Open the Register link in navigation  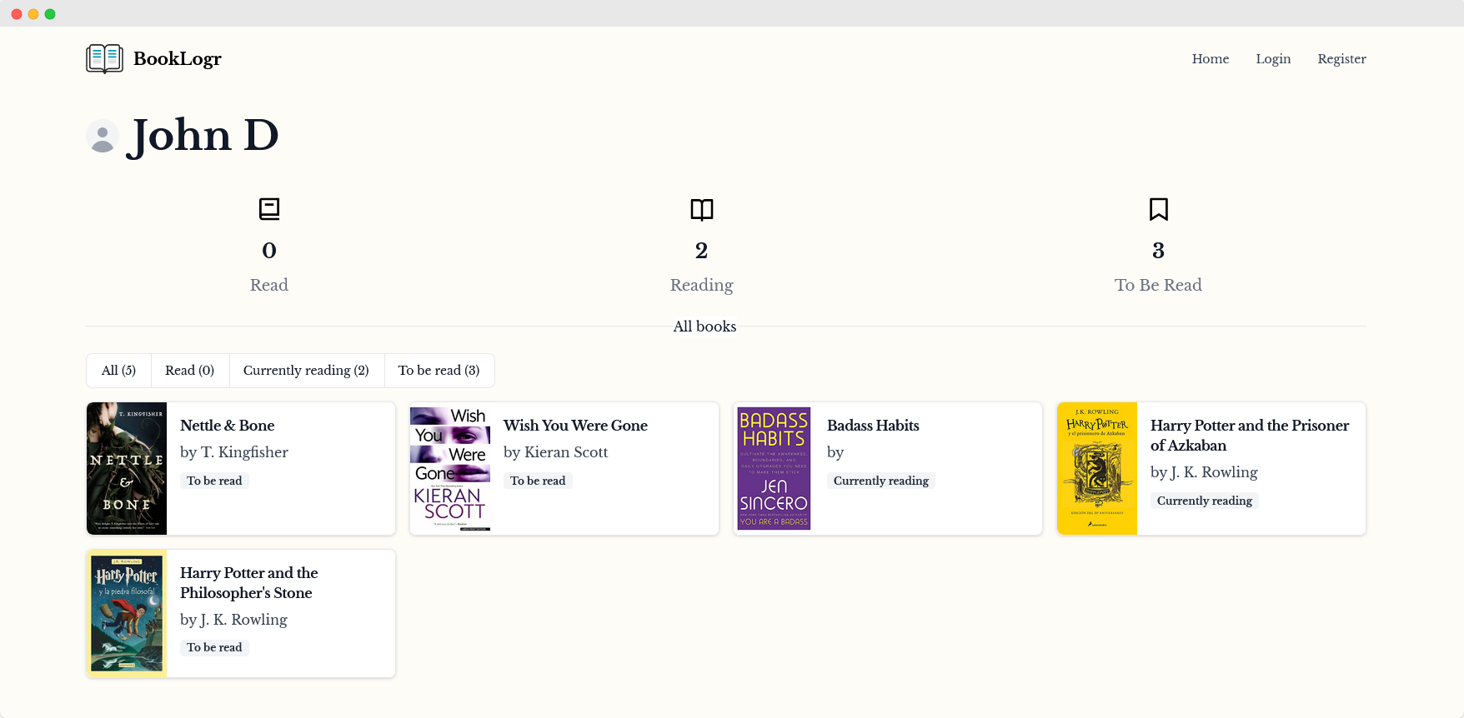[x=1341, y=59]
